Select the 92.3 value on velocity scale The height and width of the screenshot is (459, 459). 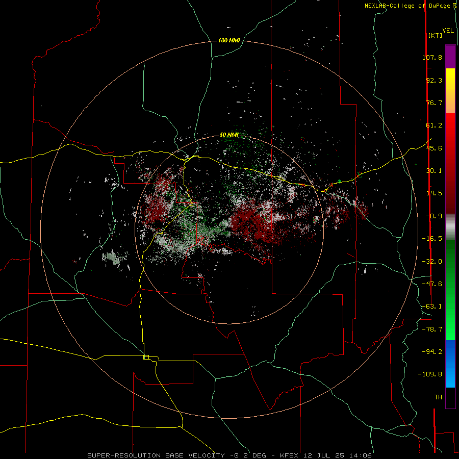[x=434, y=80]
